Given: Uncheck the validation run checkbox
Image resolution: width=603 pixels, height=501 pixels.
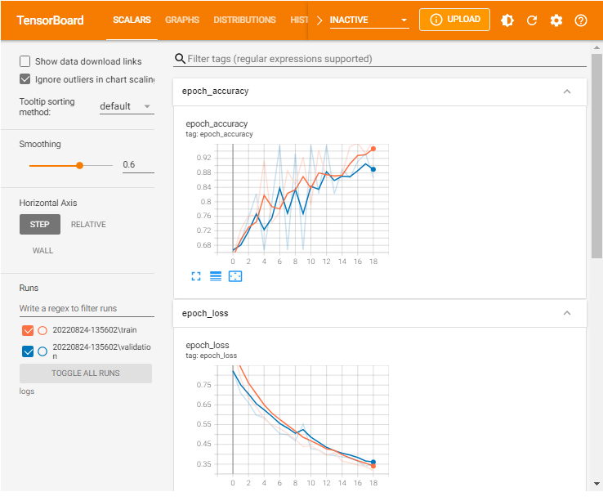Looking at the screenshot, I should 28,351.
